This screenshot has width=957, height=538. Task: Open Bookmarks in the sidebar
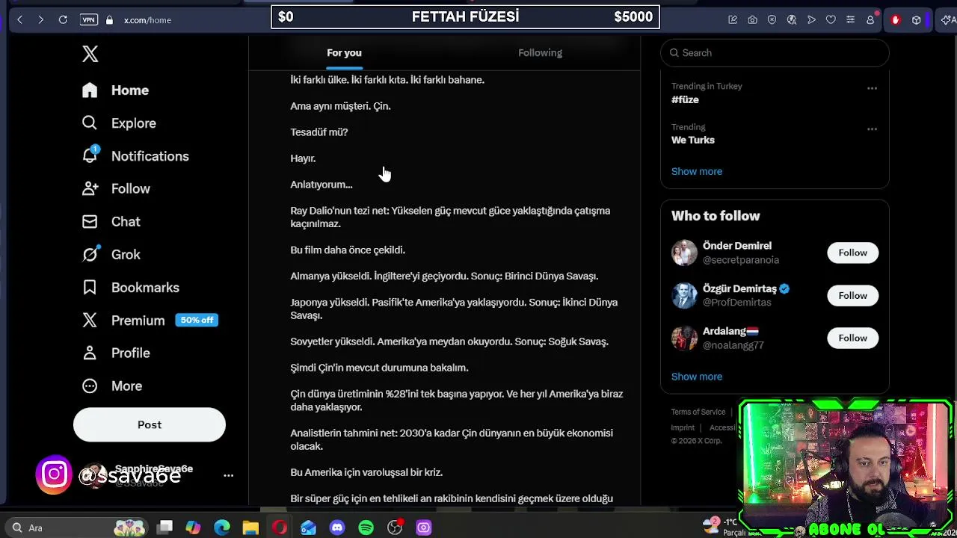tap(131, 287)
